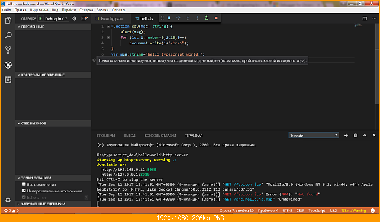380x222 pixels.
Task: Click the unverified breakpoint in editor gutter
Action: [94, 60]
